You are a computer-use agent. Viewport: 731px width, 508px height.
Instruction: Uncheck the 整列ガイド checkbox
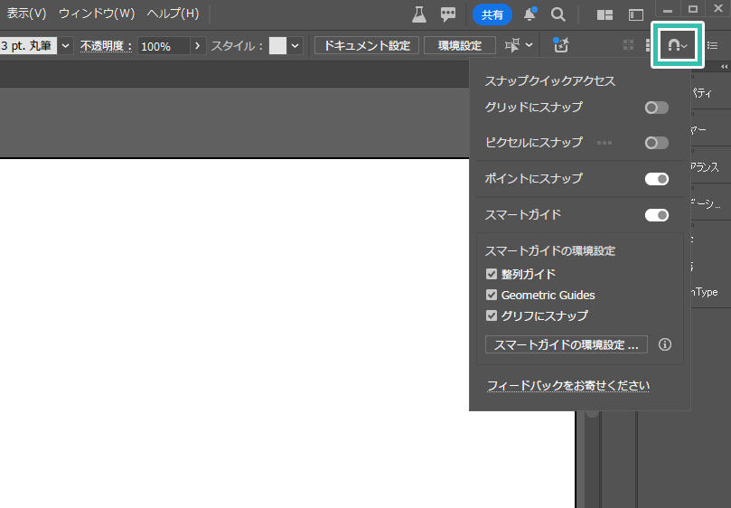492,274
